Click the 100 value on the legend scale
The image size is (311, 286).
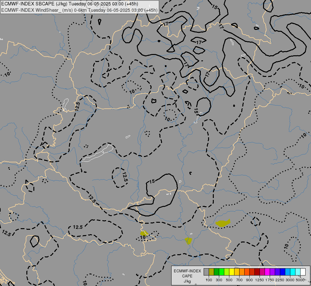pos(209,280)
